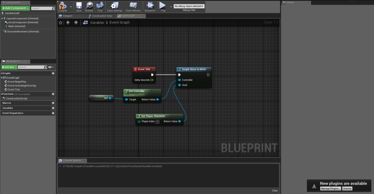Screen dimensions: 374x194
Task: Clear the compiler results log
Action: click(x=275, y=190)
